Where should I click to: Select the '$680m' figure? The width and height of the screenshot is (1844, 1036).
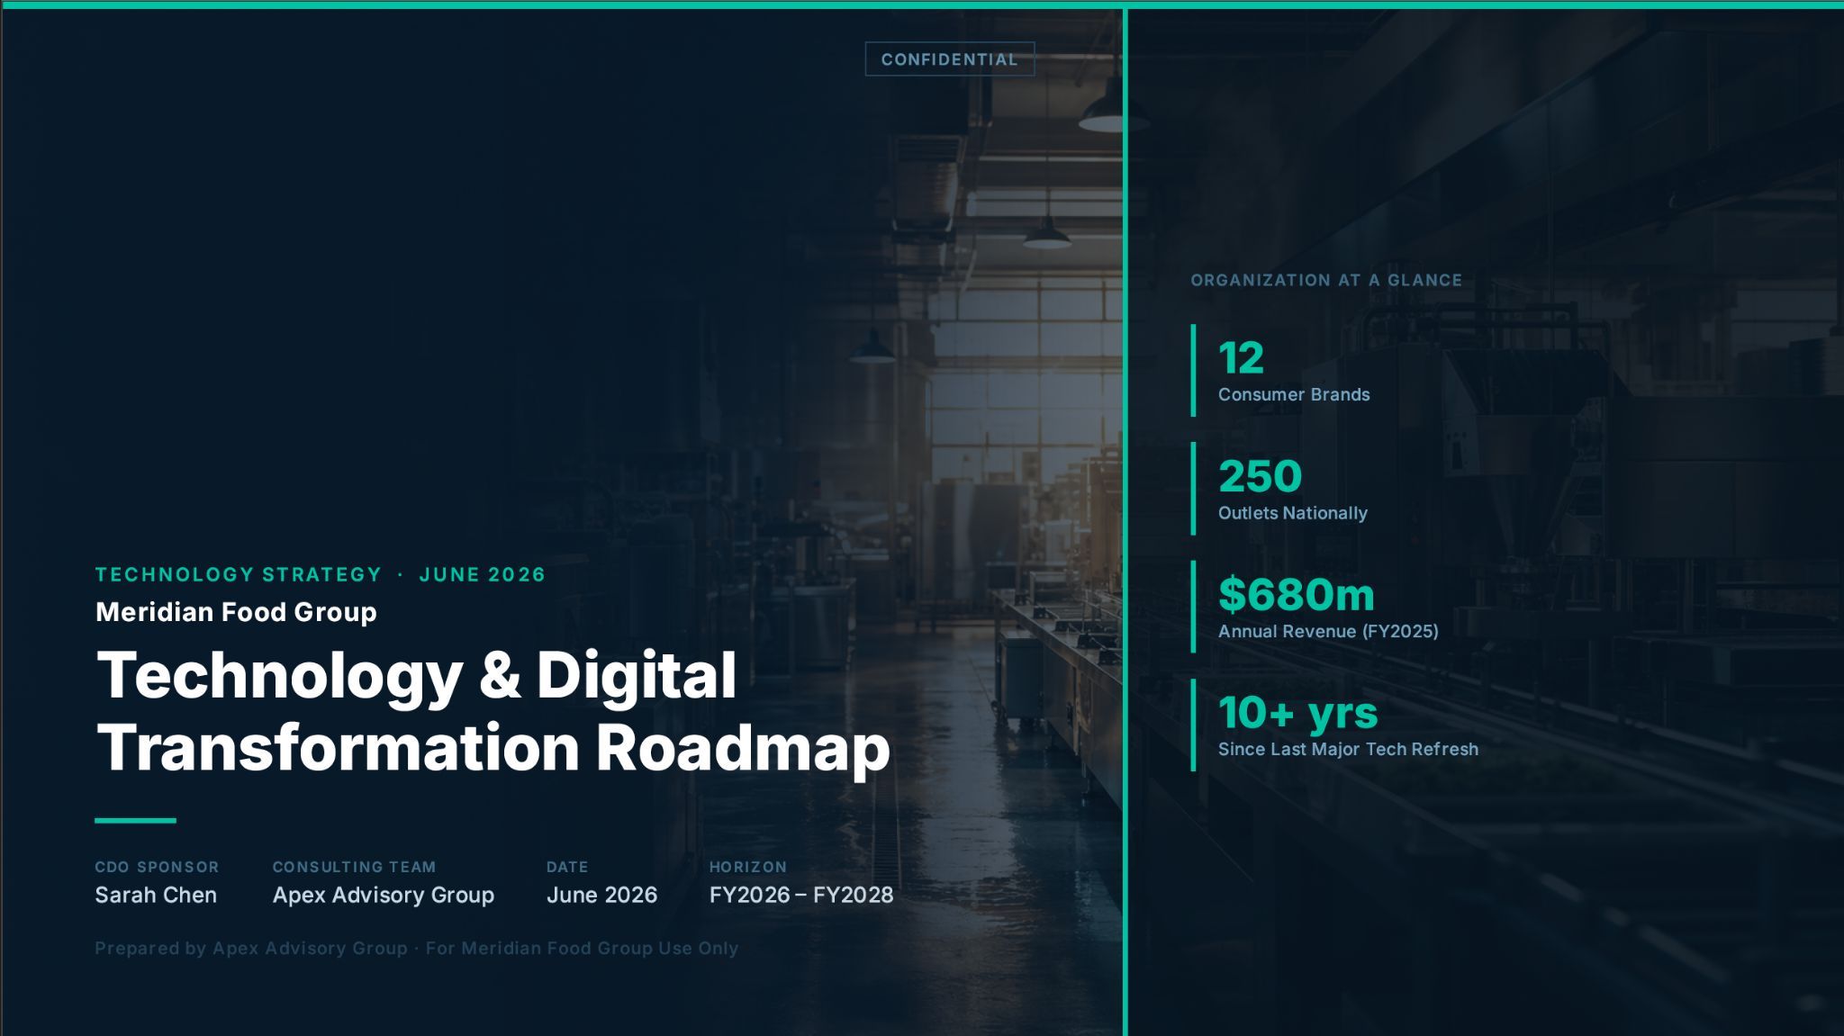point(1297,594)
